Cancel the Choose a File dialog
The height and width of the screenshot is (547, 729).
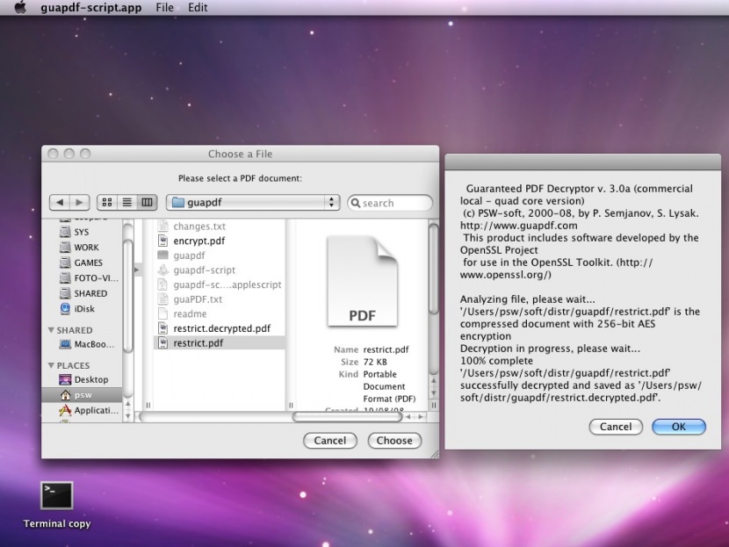pyautogui.click(x=330, y=441)
